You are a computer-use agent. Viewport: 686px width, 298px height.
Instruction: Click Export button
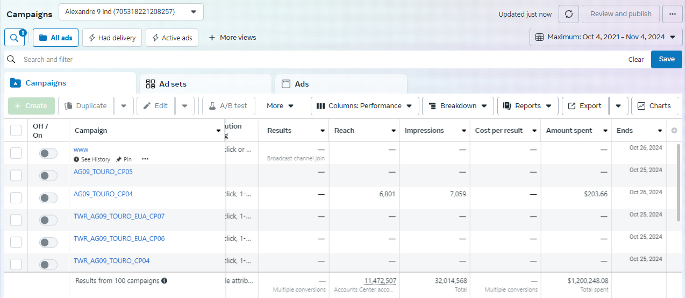pos(585,106)
